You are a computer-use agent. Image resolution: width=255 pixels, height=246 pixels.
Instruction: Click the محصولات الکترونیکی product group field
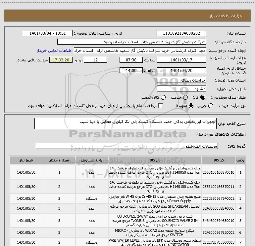click(x=127, y=146)
